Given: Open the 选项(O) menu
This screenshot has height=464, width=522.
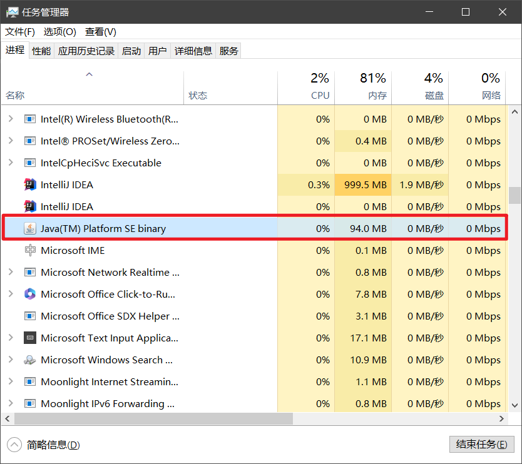Looking at the screenshot, I should (x=60, y=32).
